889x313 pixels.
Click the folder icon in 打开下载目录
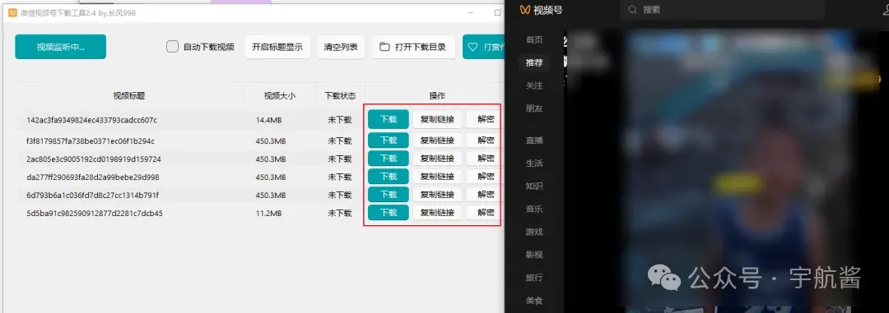click(384, 47)
